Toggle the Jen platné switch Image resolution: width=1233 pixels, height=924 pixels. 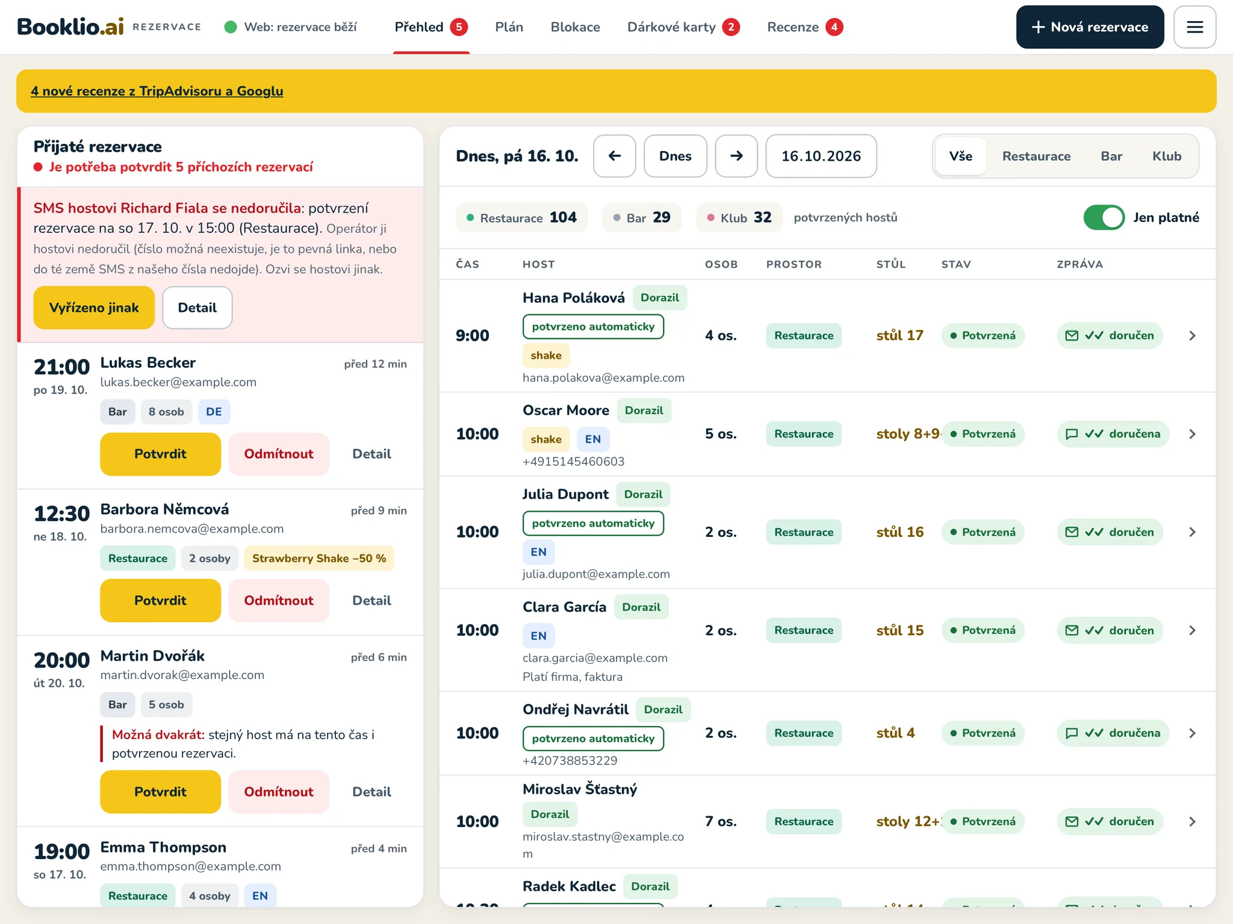(1104, 217)
